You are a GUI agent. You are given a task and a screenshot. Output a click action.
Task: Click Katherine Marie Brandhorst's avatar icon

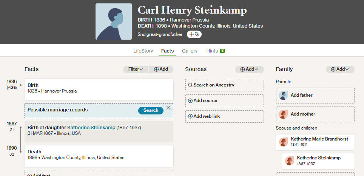point(284,142)
